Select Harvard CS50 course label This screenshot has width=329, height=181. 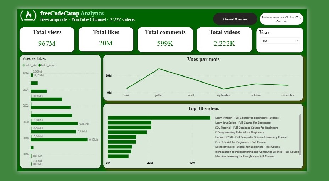251,137
